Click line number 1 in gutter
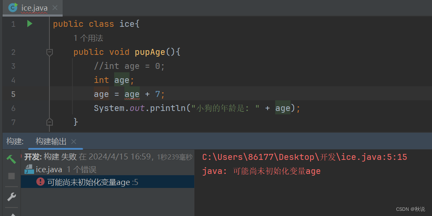The width and height of the screenshot is (432, 216). point(13,24)
